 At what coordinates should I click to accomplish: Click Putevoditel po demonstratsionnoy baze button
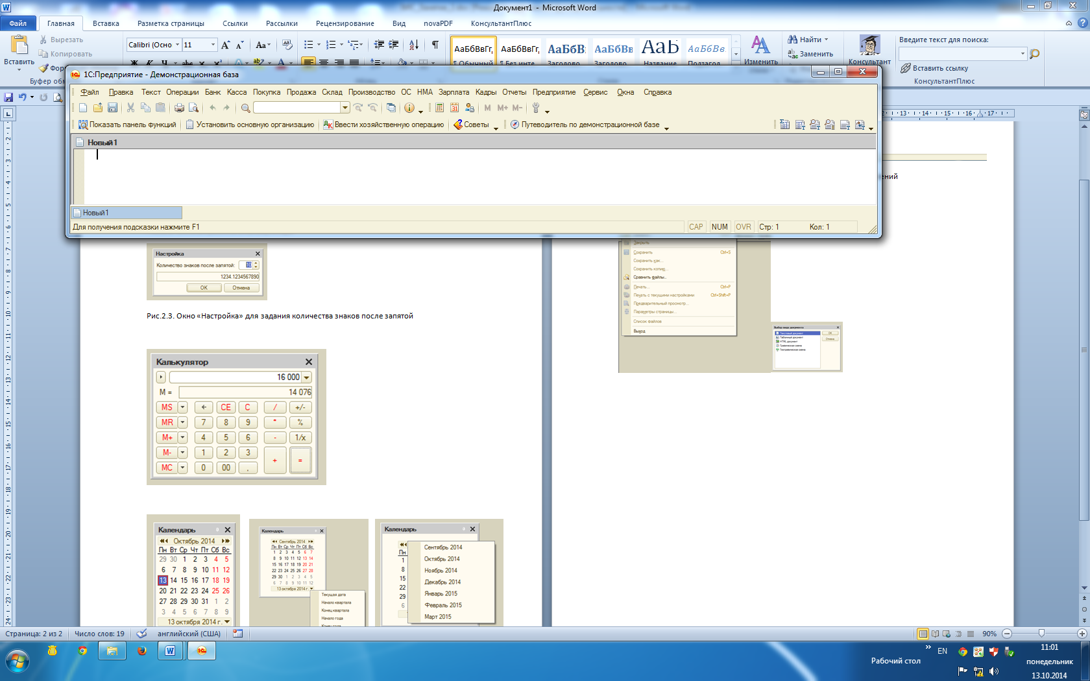[585, 125]
